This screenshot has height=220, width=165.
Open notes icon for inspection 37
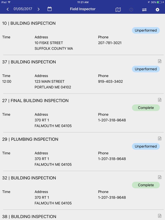(160, 61)
